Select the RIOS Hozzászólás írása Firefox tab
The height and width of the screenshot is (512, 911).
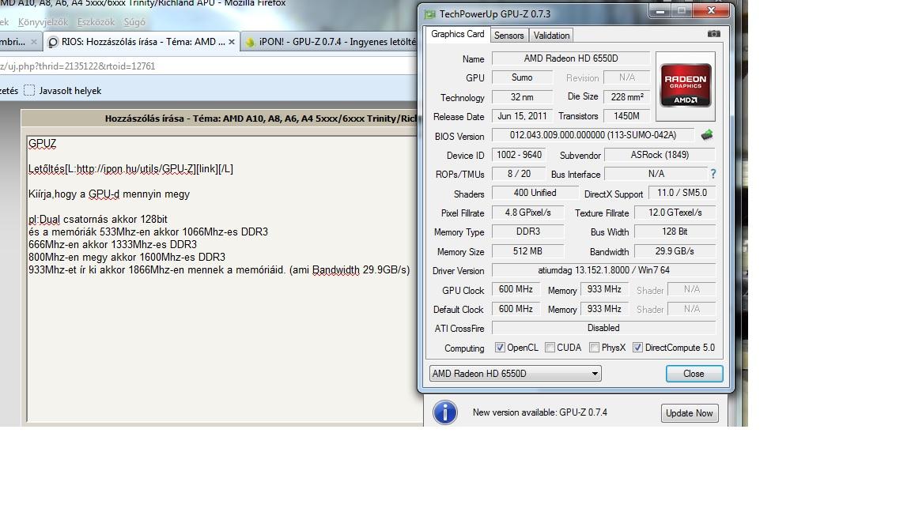point(142,42)
